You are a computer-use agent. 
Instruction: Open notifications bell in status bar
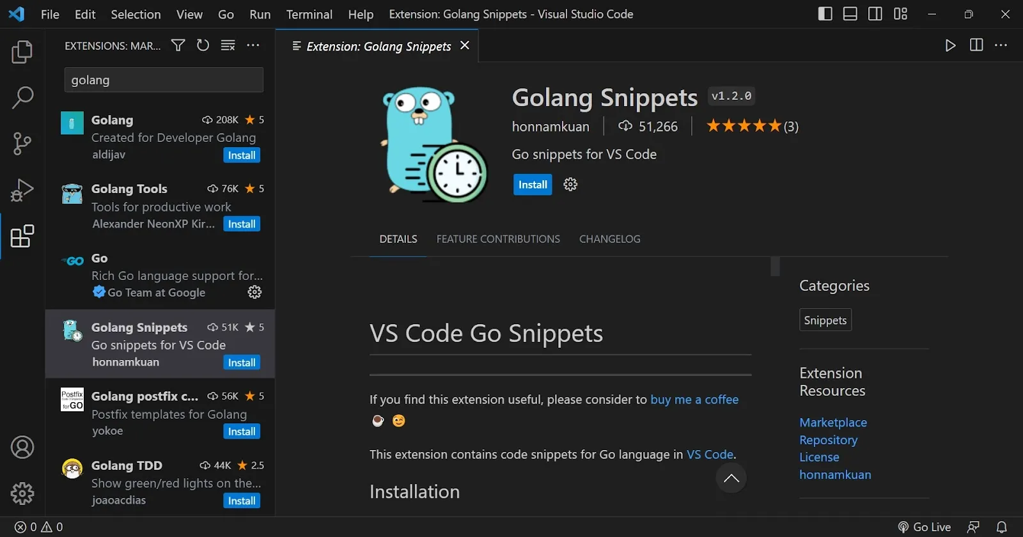1002,527
